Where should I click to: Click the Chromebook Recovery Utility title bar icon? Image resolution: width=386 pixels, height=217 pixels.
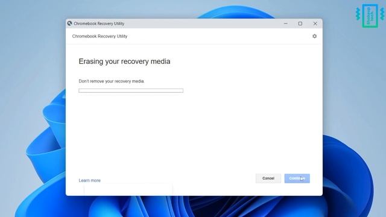click(70, 24)
